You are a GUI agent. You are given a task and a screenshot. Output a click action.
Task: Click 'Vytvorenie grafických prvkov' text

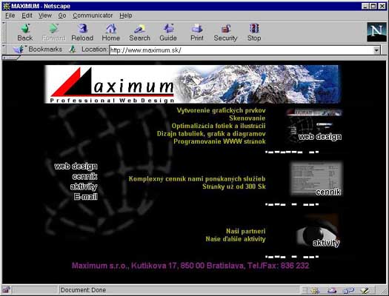pyautogui.click(x=221, y=110)
